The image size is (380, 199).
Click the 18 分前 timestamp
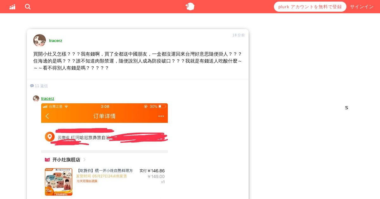pos(238,35)
